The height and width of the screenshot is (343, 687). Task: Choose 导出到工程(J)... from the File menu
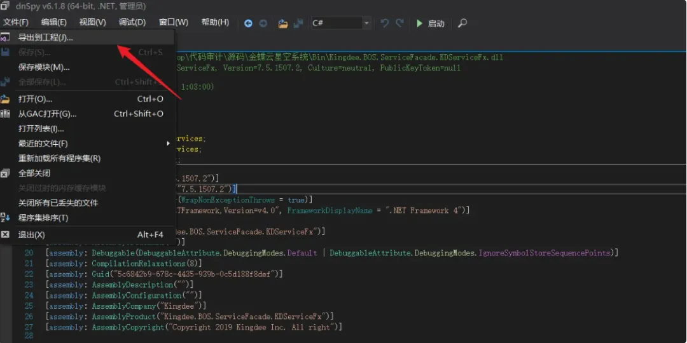coord(88,37)
